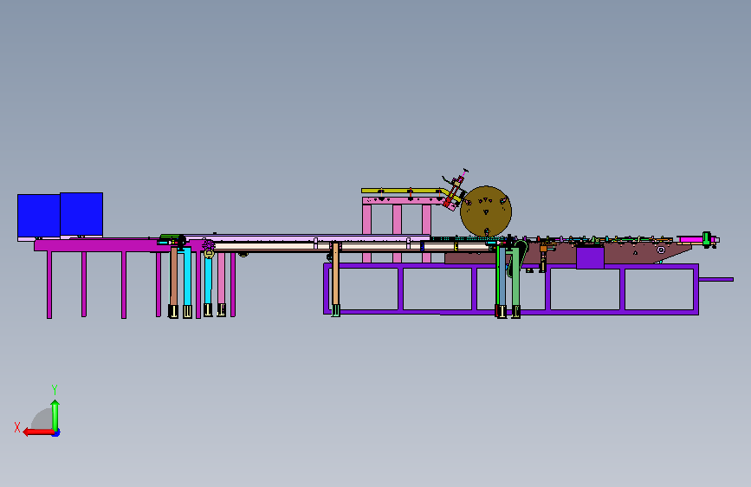
Task: Click the green Y axis arrow of the triad
Action: (x=55, y=415)
